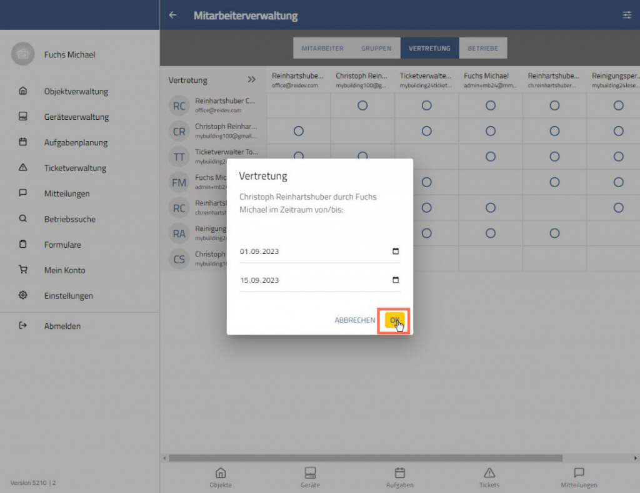The width and height of the screenshot is (640, 493).
Task: Open Aufgaben in the bottom navigation
Action: point(400,477)
